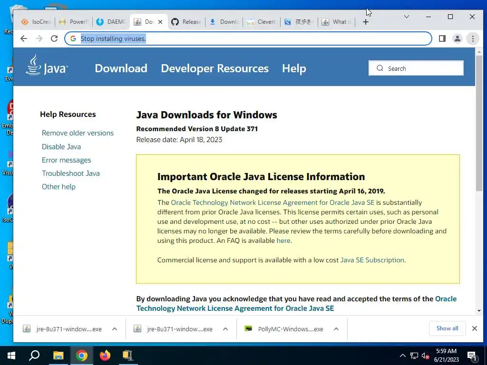The image size is (487, 365).
Task: Open the clock and date panel
Action: [x=446, y=355]
